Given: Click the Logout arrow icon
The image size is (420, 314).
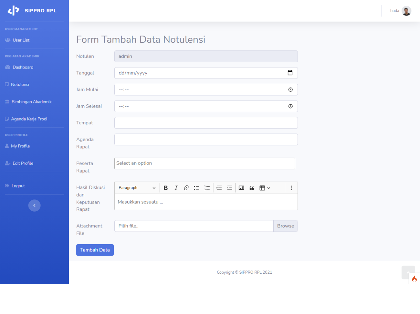Looking at the screenshot, I should 7,186.
